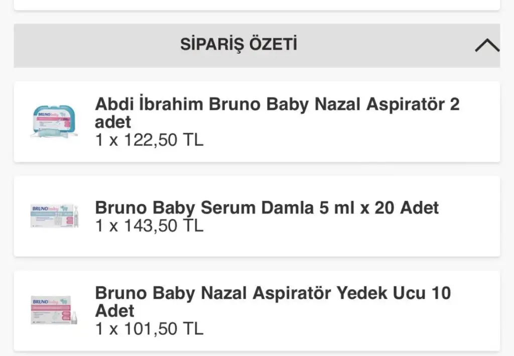This screenshot has height=356, width=514.
Task: Collapse the SİPARİŞ ÖZETİ section with the chevron
Action: (x=486, y=46)
